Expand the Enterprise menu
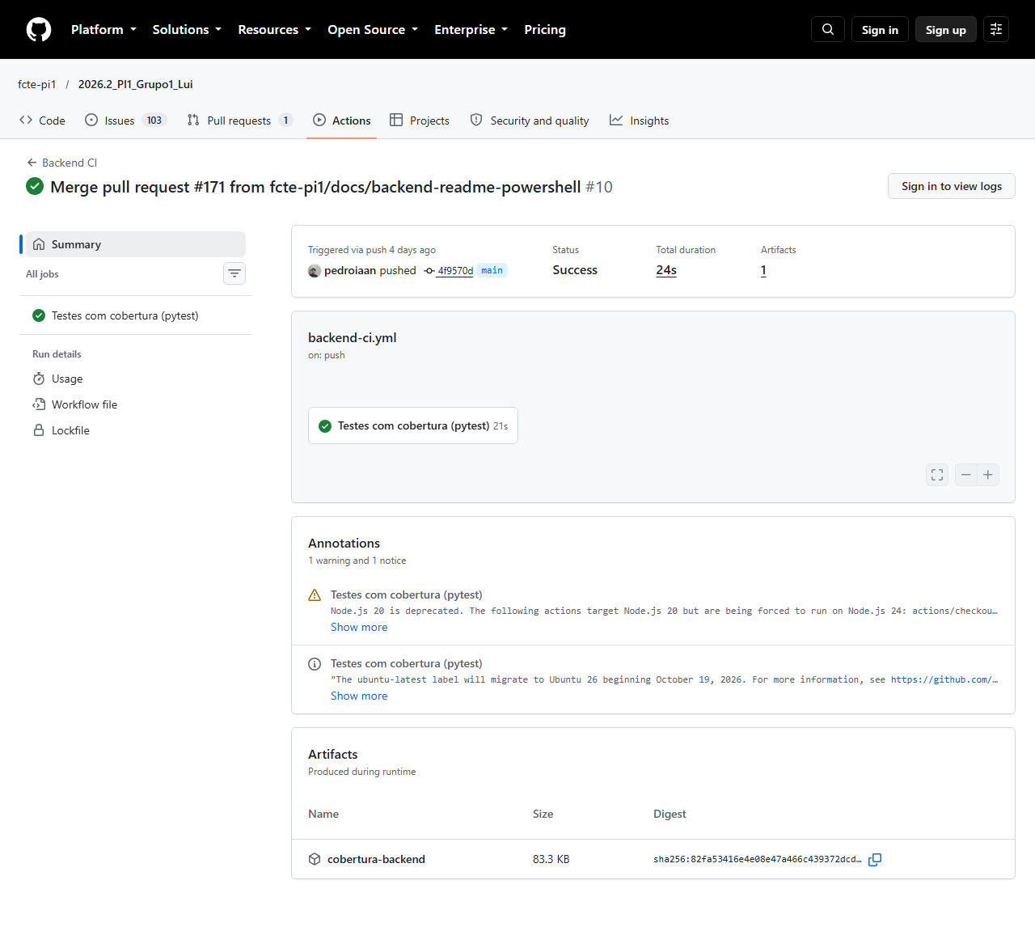This screenshot has width=1035, height=931. (471, 30)
